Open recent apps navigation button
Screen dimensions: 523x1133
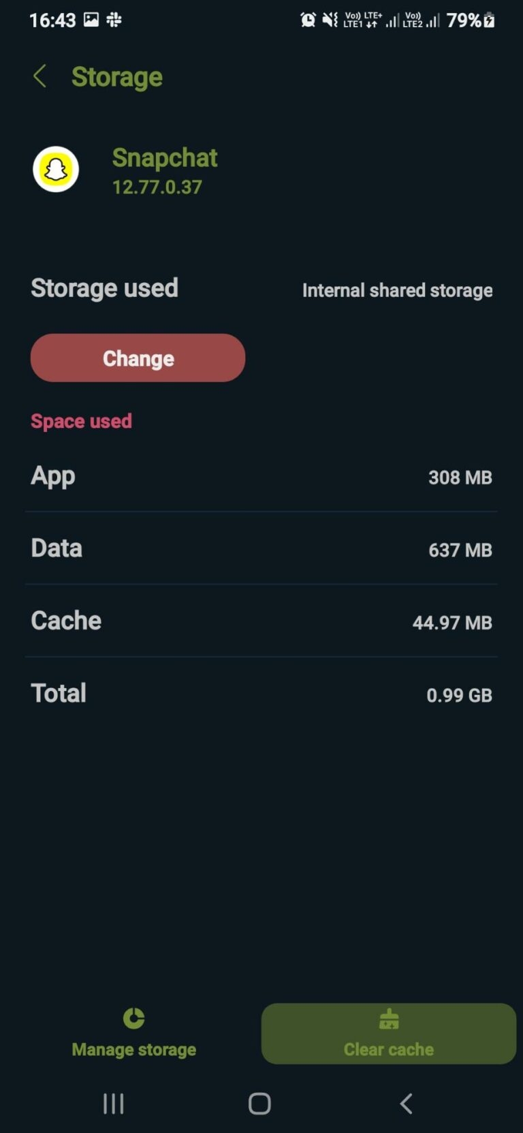(x=113, y=1104)
